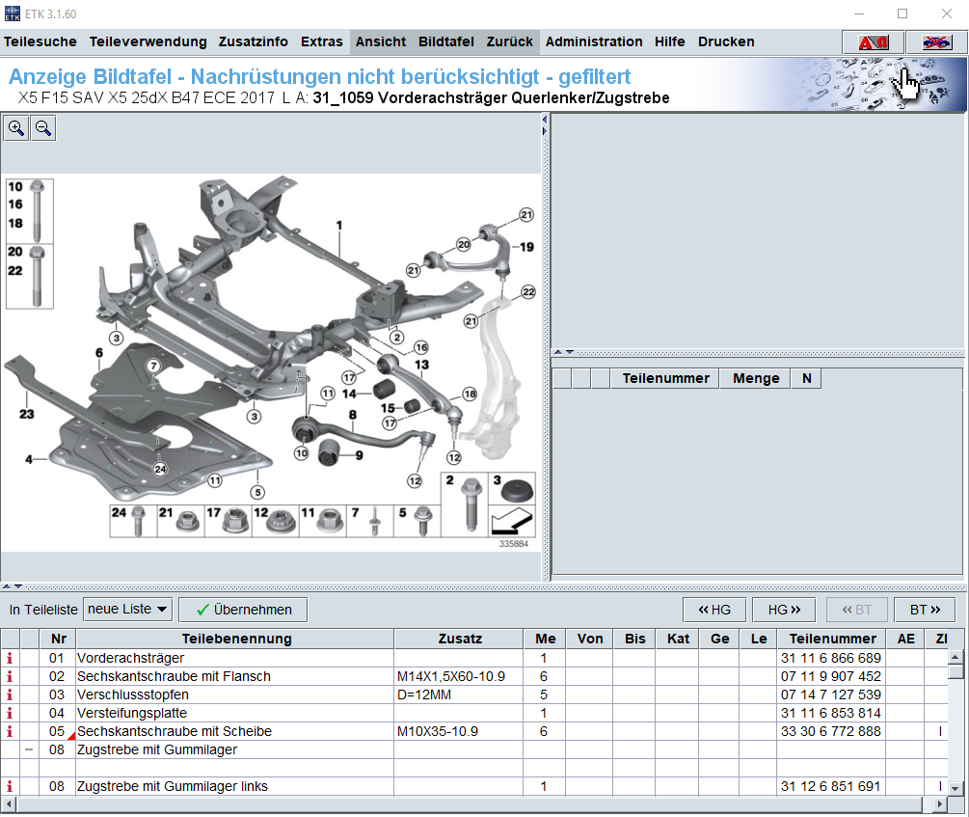969x817 pixels.
Task: Open info icon for Vorderachsträger row
Action: (x=11, y=659)
